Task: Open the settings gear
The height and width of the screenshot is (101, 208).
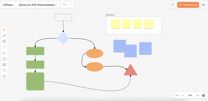Action: coord(203,5)
